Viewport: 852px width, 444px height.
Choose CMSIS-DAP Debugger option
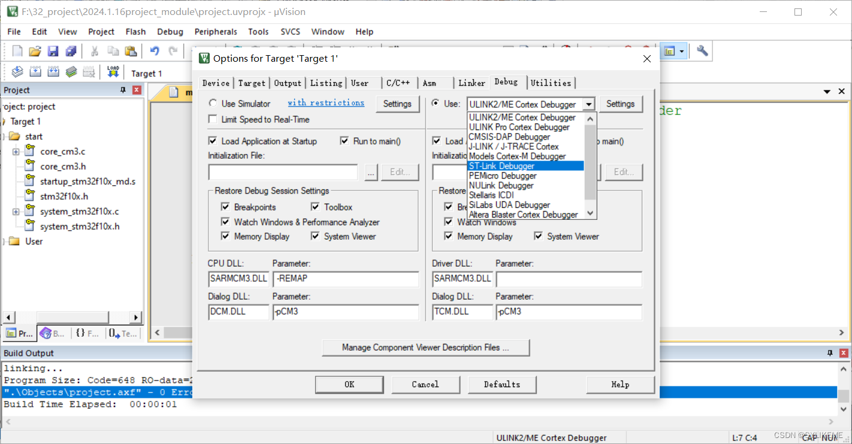(x=525, y=137)
